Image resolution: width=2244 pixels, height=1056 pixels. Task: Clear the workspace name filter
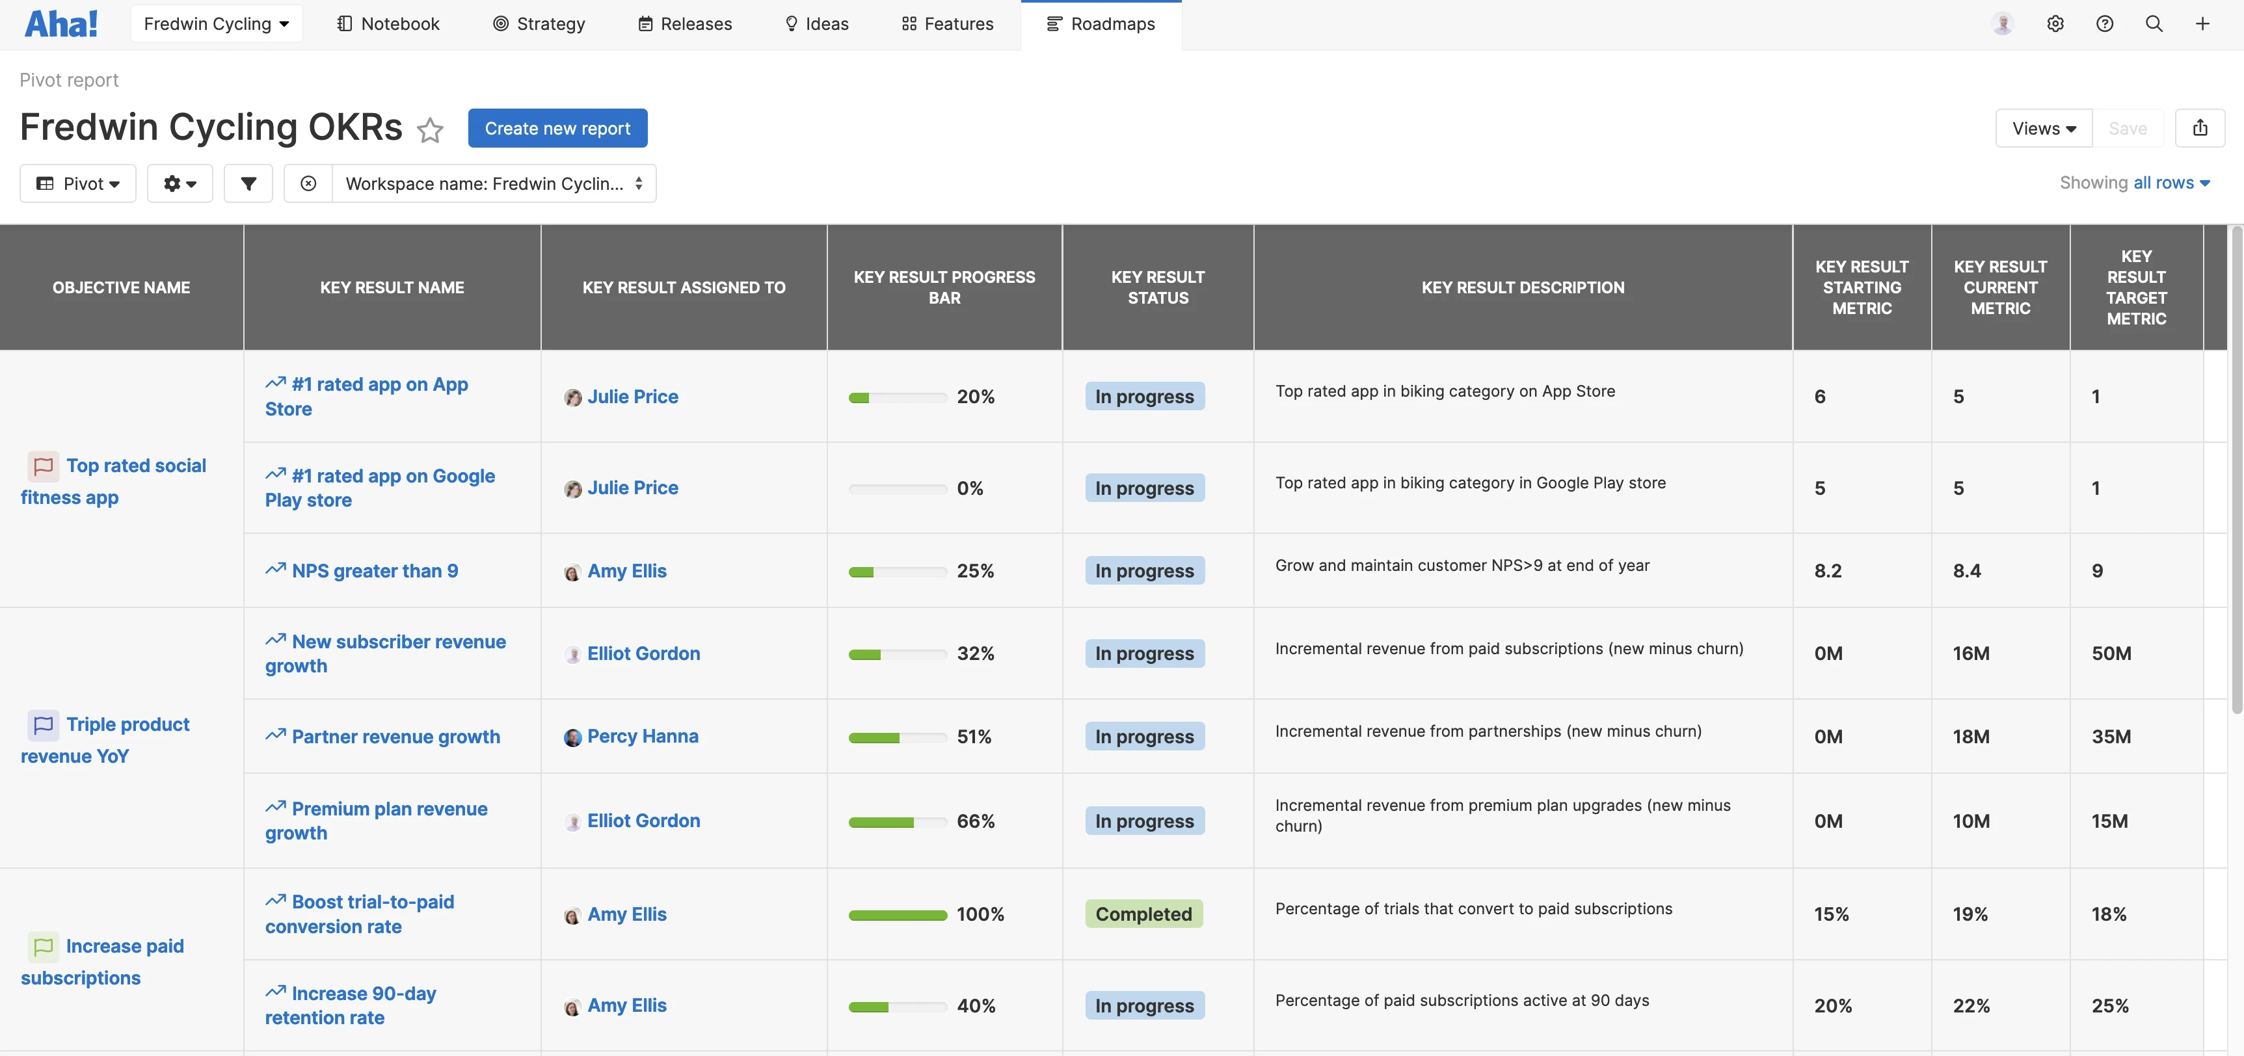308,183
